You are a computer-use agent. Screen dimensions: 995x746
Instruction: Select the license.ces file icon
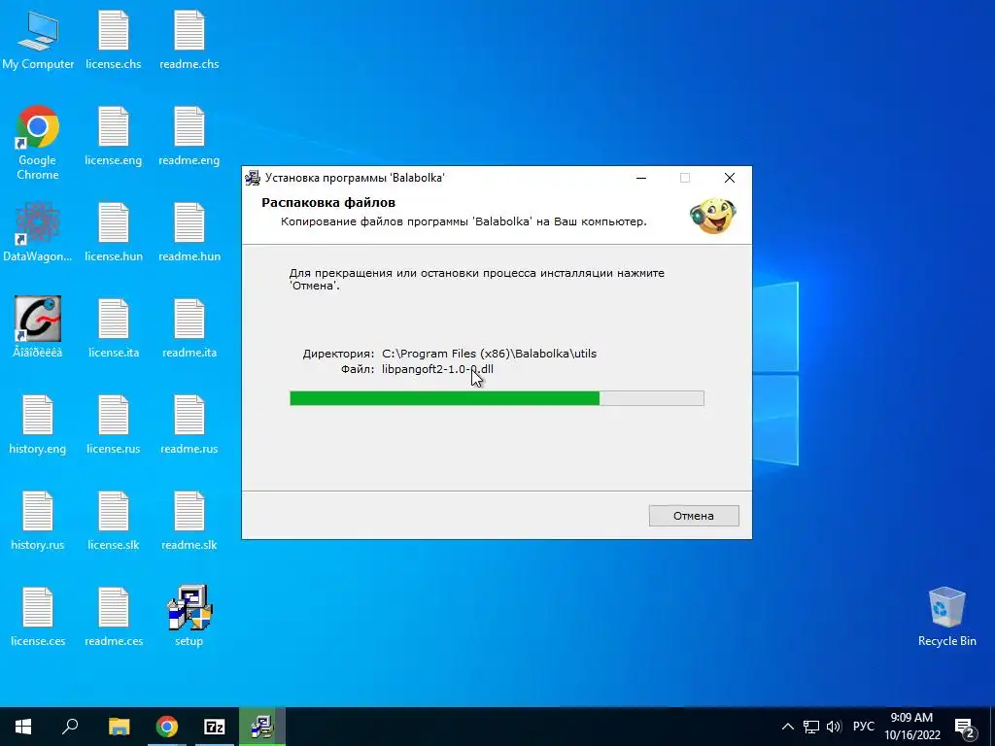38,617
